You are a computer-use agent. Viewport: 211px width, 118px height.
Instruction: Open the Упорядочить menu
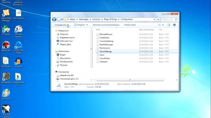pyautogui.click(x=62, y=25)
